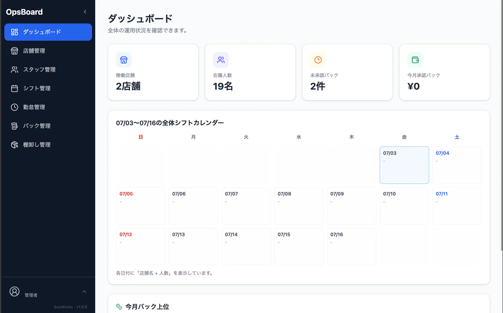Screen dimensions: 503x313
Task: Click the OpsBoard logo text
Action: click(24, 12)
